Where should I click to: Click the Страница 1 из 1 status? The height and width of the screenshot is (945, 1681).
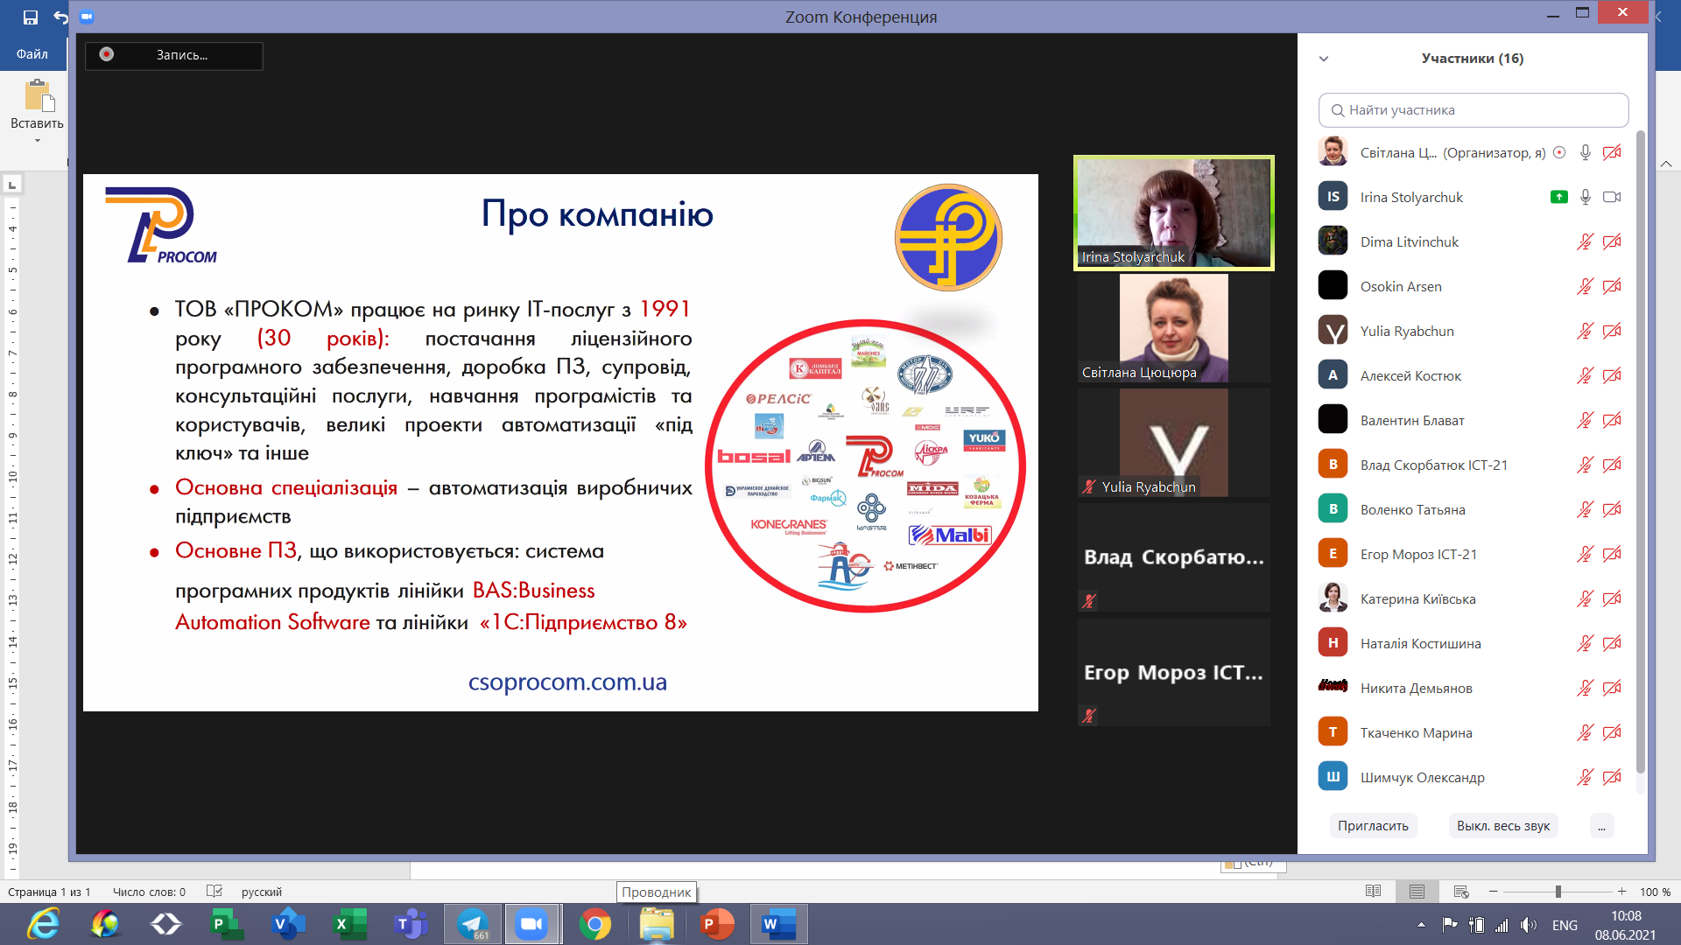point(49,892)
